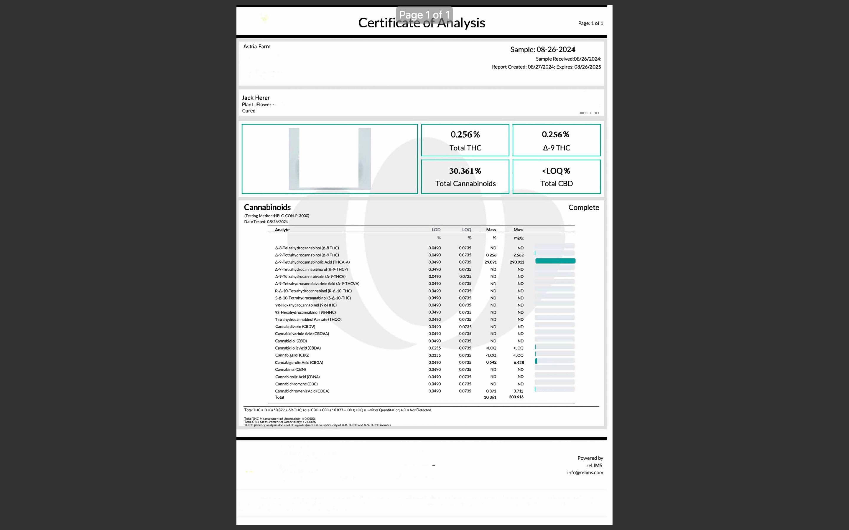
Task: Click the Total Cannabinoids 30.361% box
Action: pos(465,177)
